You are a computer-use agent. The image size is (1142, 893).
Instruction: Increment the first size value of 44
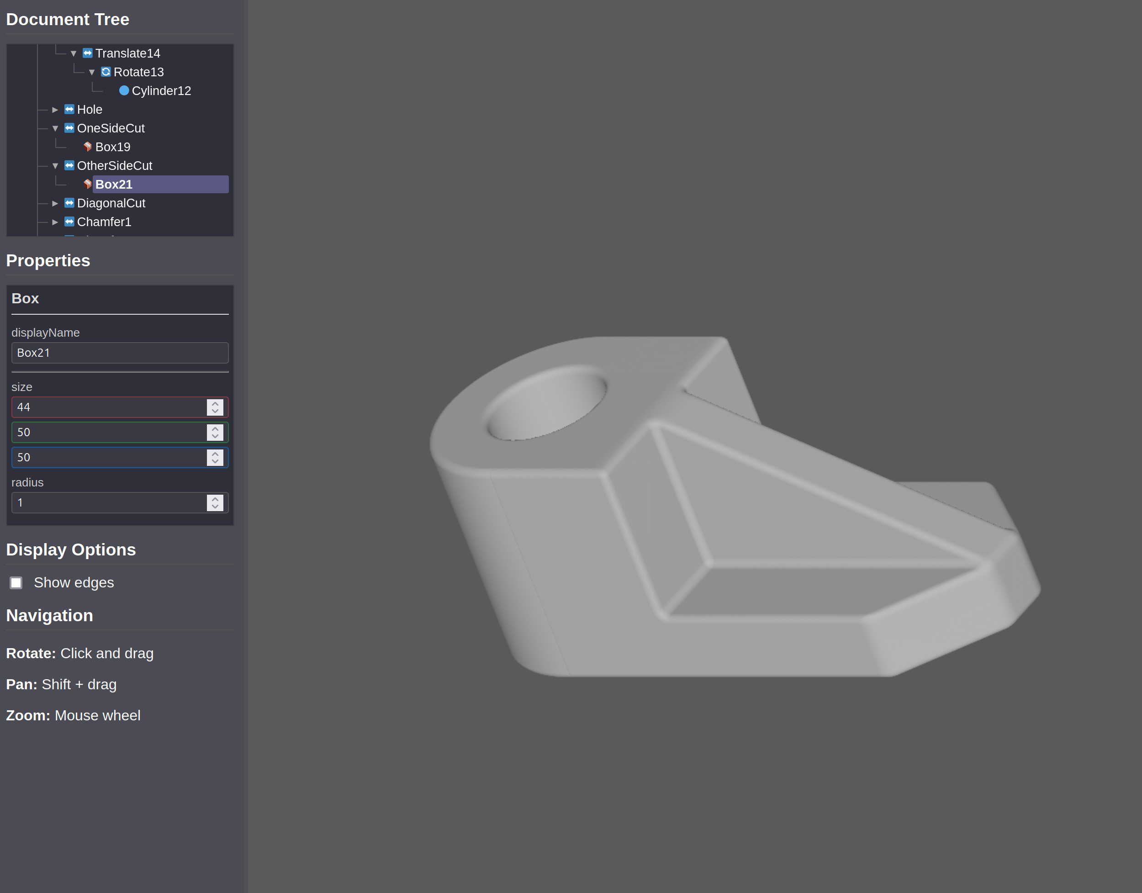[x=215, y=404]
